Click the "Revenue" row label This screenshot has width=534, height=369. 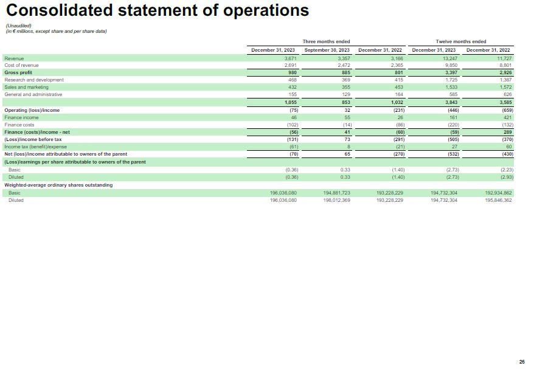(x=14, y=58)
